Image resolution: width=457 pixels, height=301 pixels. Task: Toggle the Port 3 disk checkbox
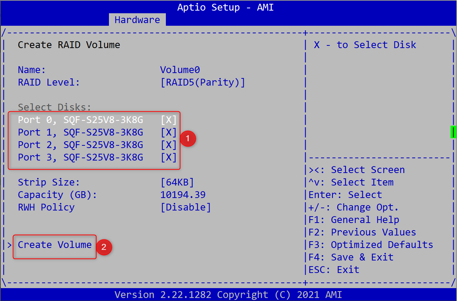[x=169, y=158]
